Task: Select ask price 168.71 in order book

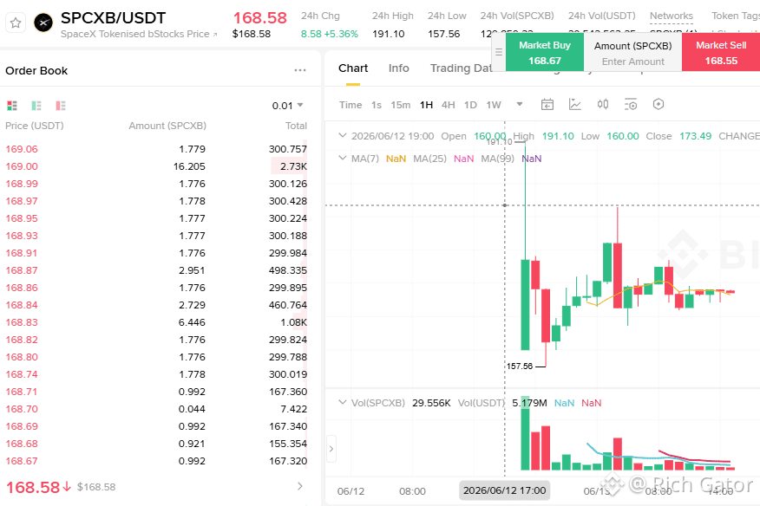Action: (x=22, y=392)
